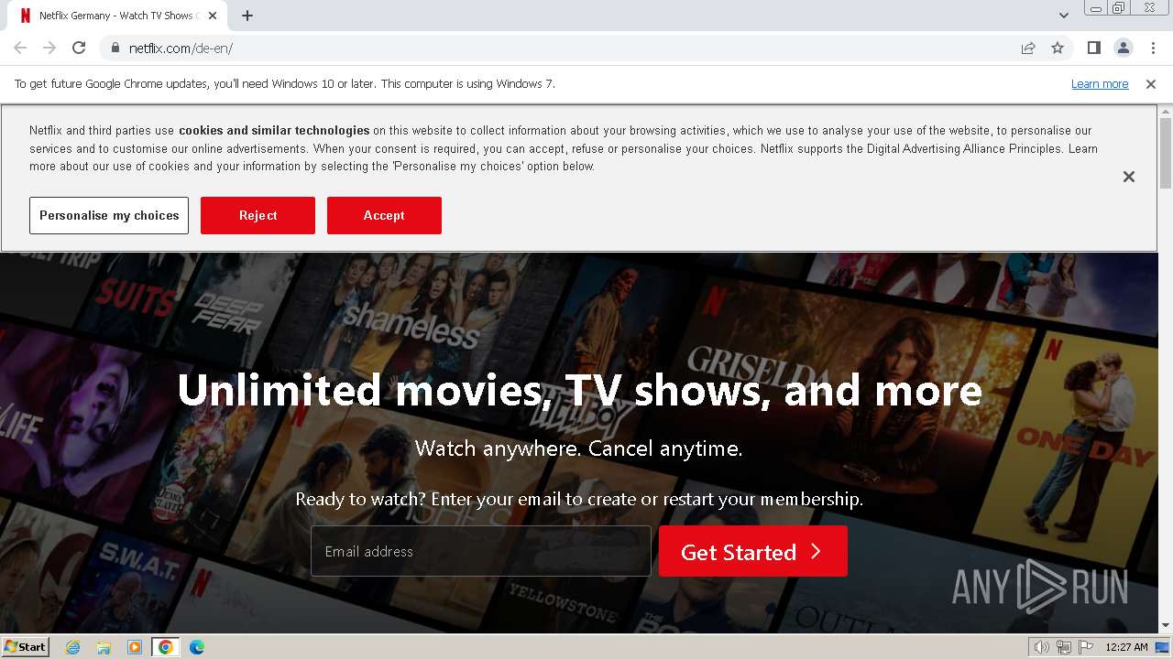This screenshot has height=659, width=1173.
Task: Click the browser Back arrow
Action: pyautogui.click(x=20, y=48)
